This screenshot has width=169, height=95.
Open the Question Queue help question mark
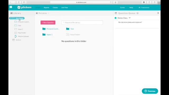click(138, 13)
